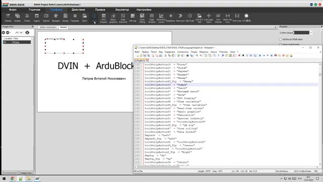Select the 00 image row in file list

point(17,42)
